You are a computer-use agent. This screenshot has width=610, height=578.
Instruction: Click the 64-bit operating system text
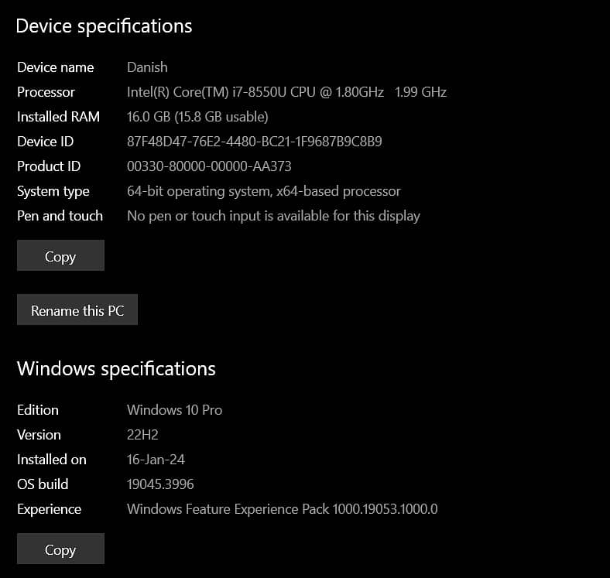264,191
